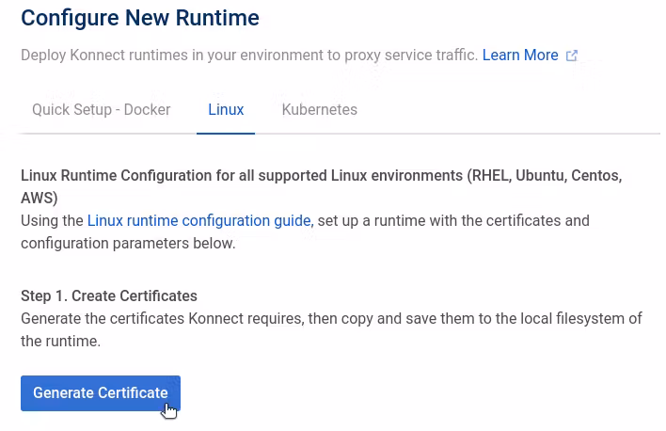Click the configuration parameters below text

coord(128,244)
